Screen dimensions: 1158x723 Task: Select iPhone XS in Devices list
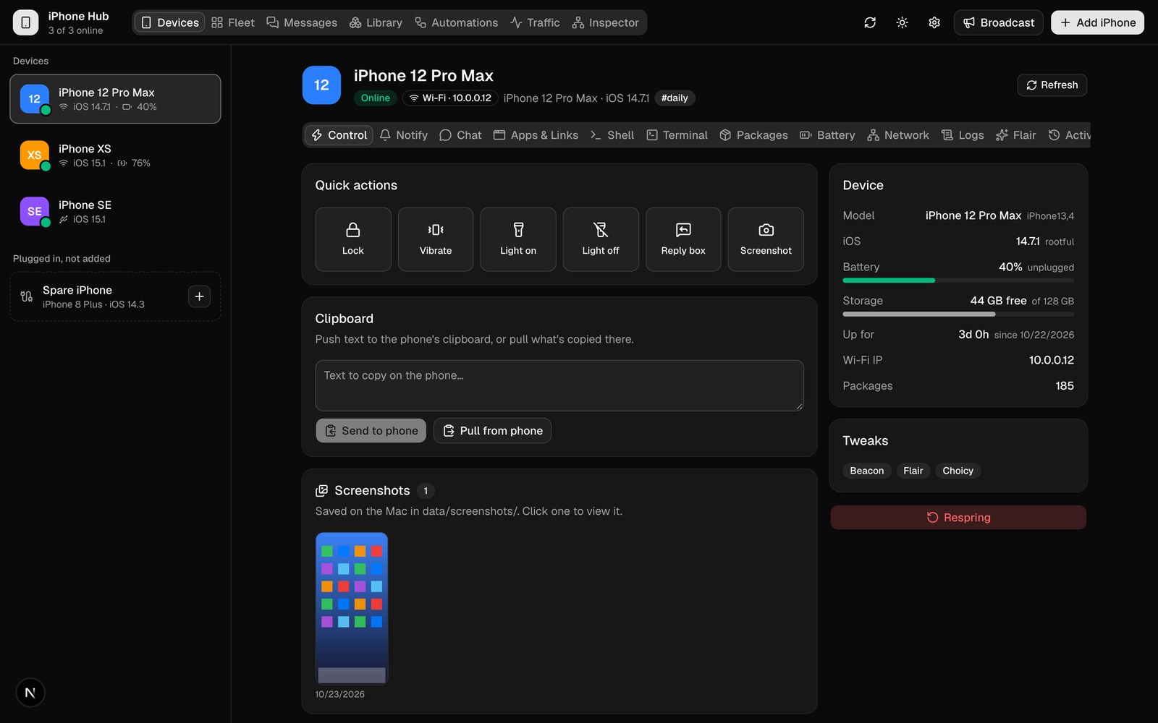click(115, 155)
